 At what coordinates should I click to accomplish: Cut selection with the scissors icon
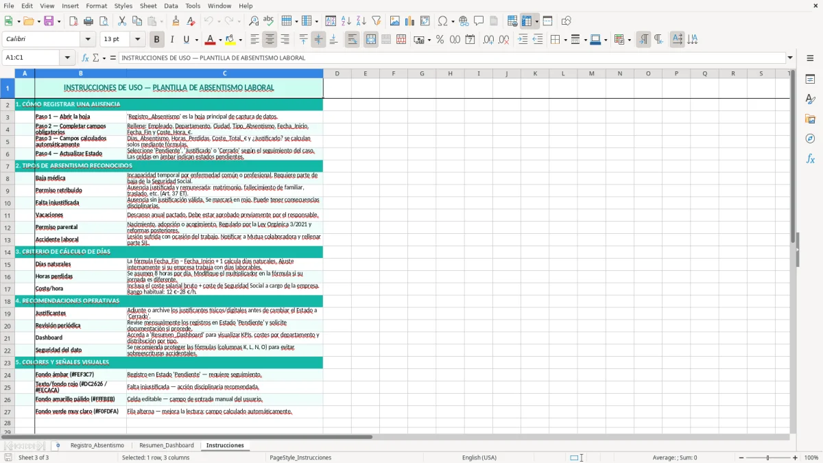click(x=121, y=21)
